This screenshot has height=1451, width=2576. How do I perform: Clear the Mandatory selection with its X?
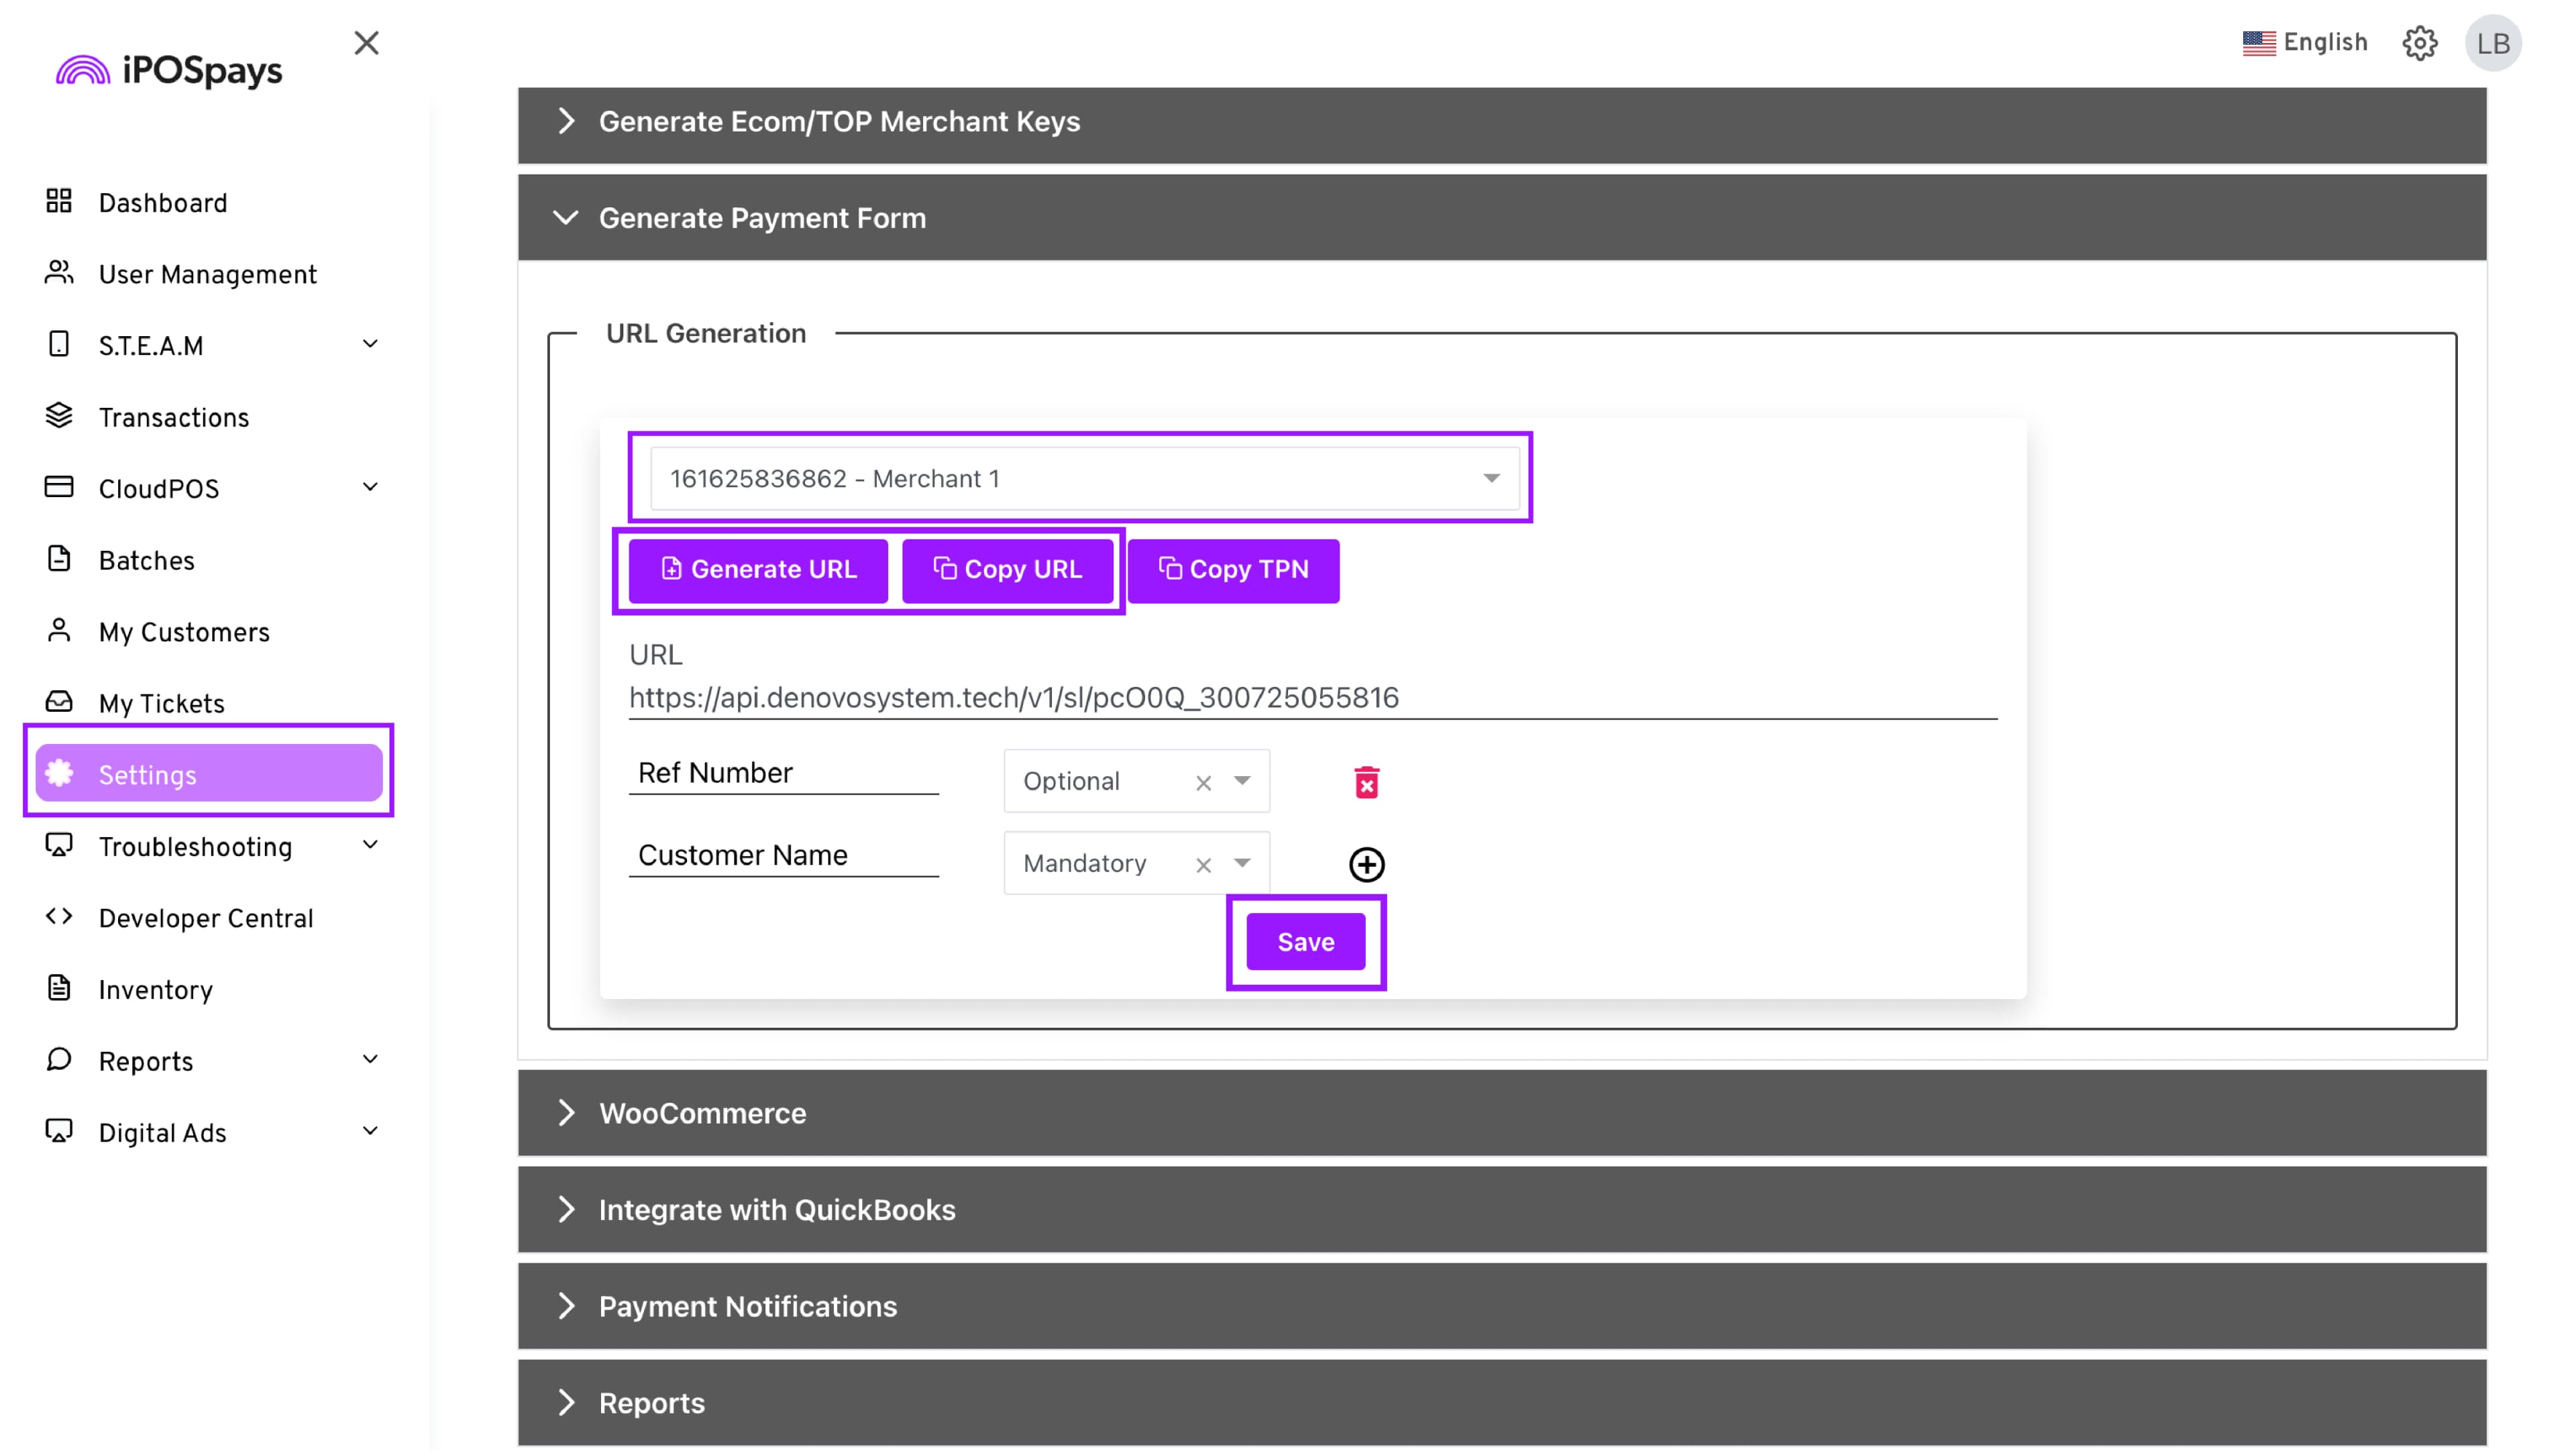pyautogui.click(x=1203, y=865)
